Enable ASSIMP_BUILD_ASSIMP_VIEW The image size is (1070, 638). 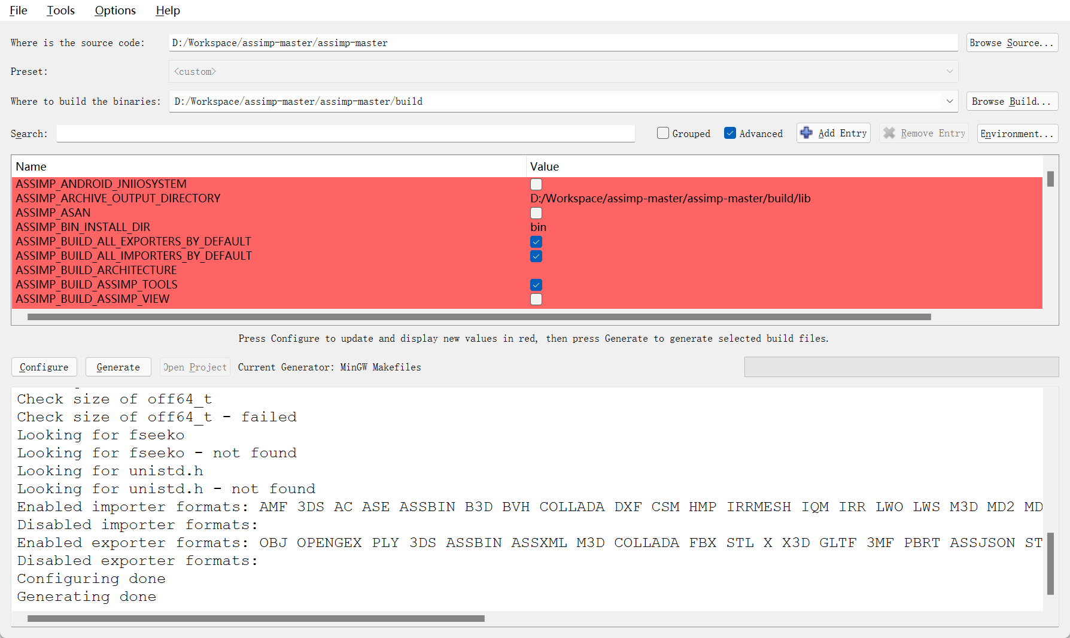tap(536, 299)
